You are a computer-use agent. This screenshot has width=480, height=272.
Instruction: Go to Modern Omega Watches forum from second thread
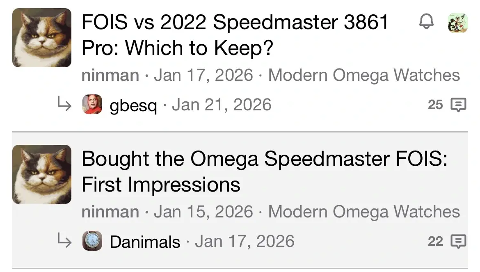[x=364, y=212]
